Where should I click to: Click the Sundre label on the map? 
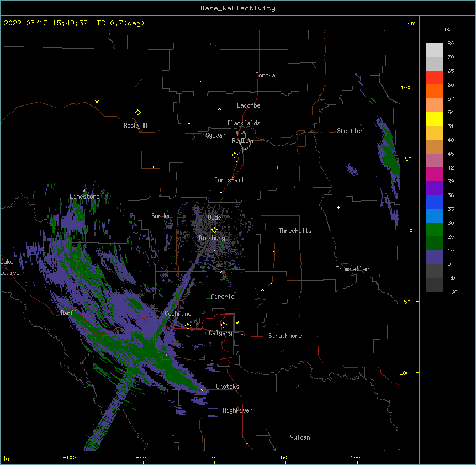tap(161, 216)
